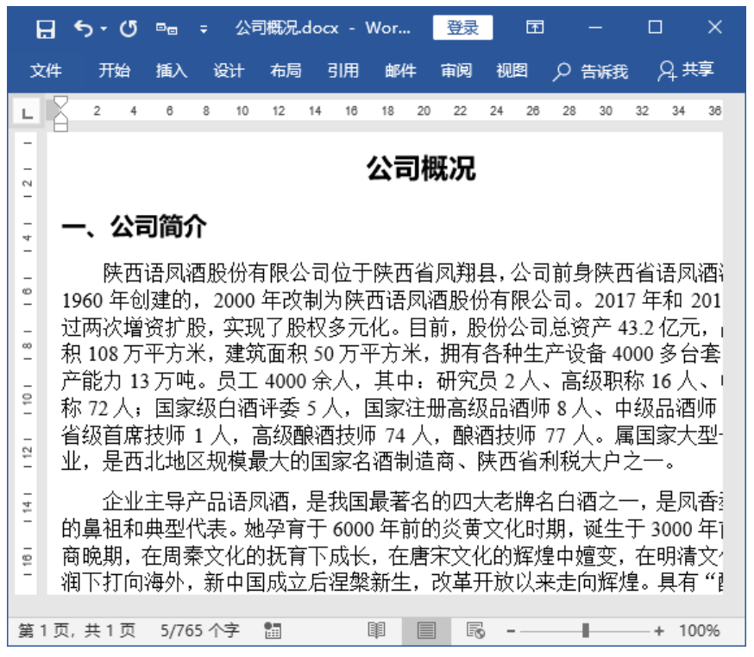This screenshot has height=657, width=754.
Task: Switch to Web Layout view
Action: 475,630
